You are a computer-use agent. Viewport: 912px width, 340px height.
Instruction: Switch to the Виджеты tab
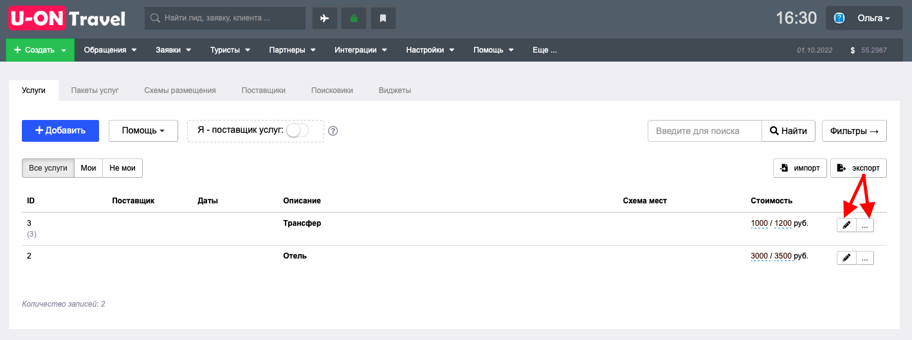(395, 90)
